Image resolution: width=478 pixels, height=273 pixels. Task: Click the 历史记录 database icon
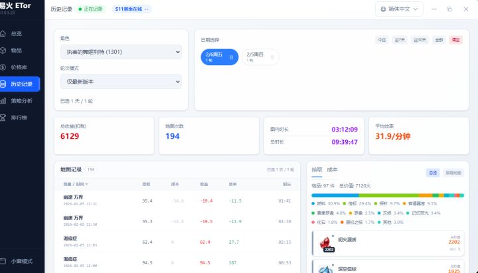coord(3,84)
